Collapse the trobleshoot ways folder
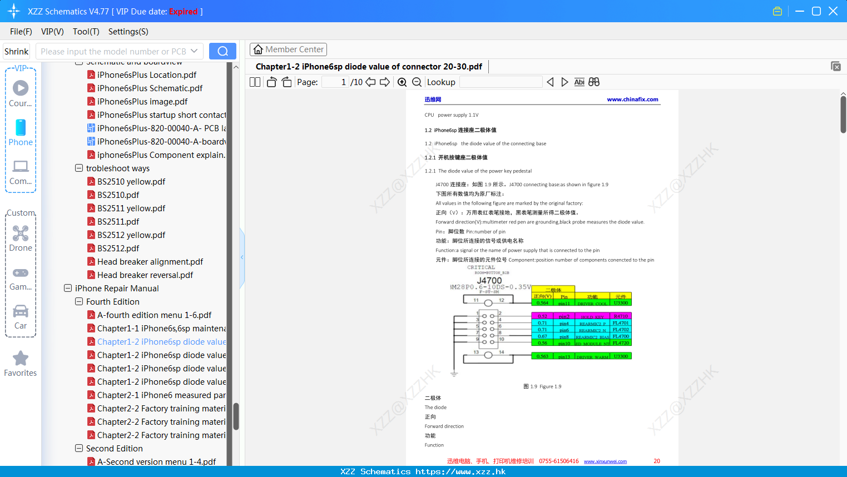Screen dimensions: 847x477 [79, 168]
